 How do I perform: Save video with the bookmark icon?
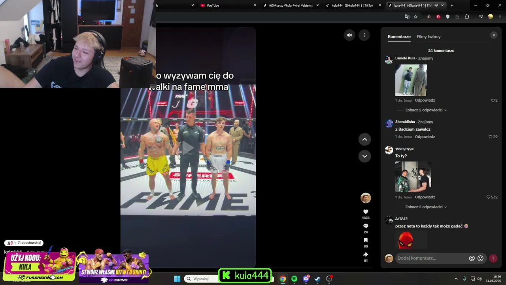(x=366, y=240)
